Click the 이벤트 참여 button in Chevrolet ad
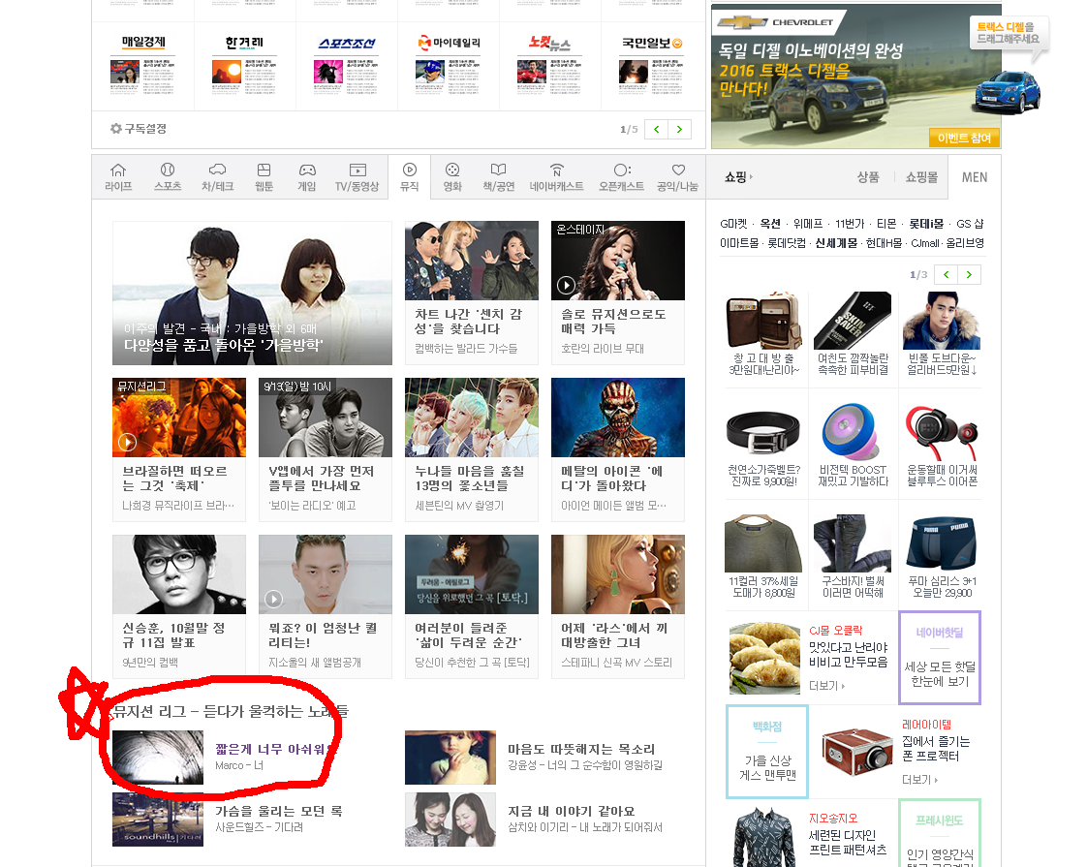Image resolution: width=1087 pixels, height=867 pixels. point(963,138)
